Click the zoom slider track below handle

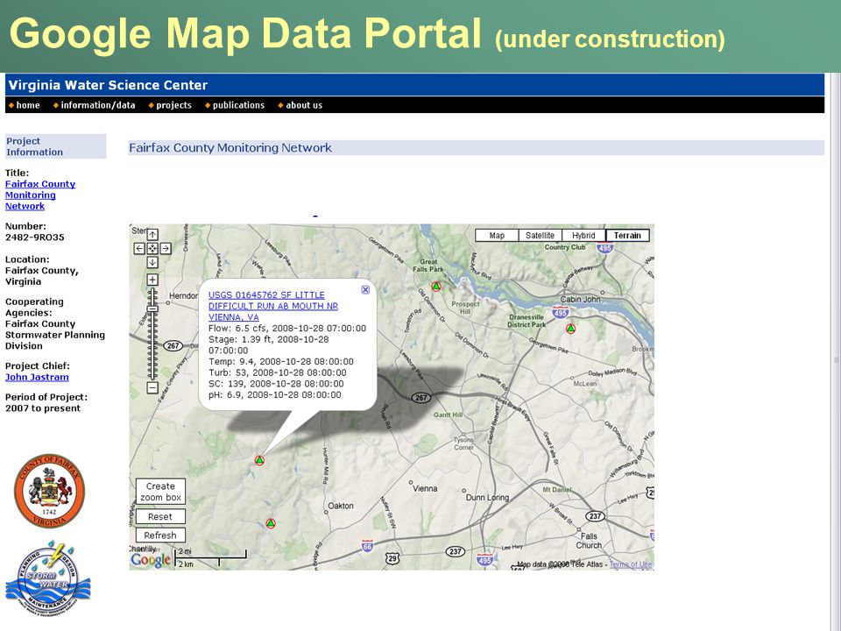pyautogui.click(x=152, y=346)
